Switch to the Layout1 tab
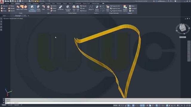Viewport: 191px width, 107px height. (x=10, y=105)
